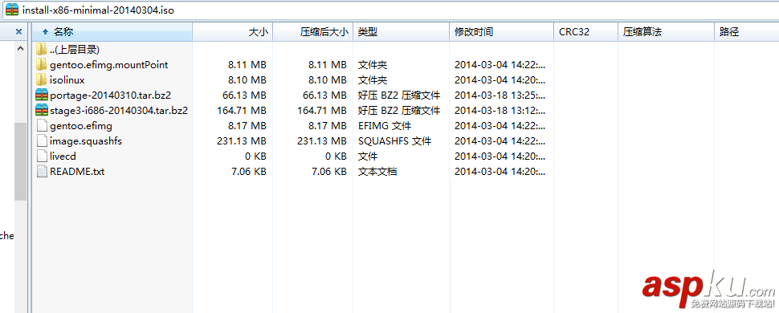
Task: Click the 文件夹 type cell of isolinux
Action: pos(373,80)
